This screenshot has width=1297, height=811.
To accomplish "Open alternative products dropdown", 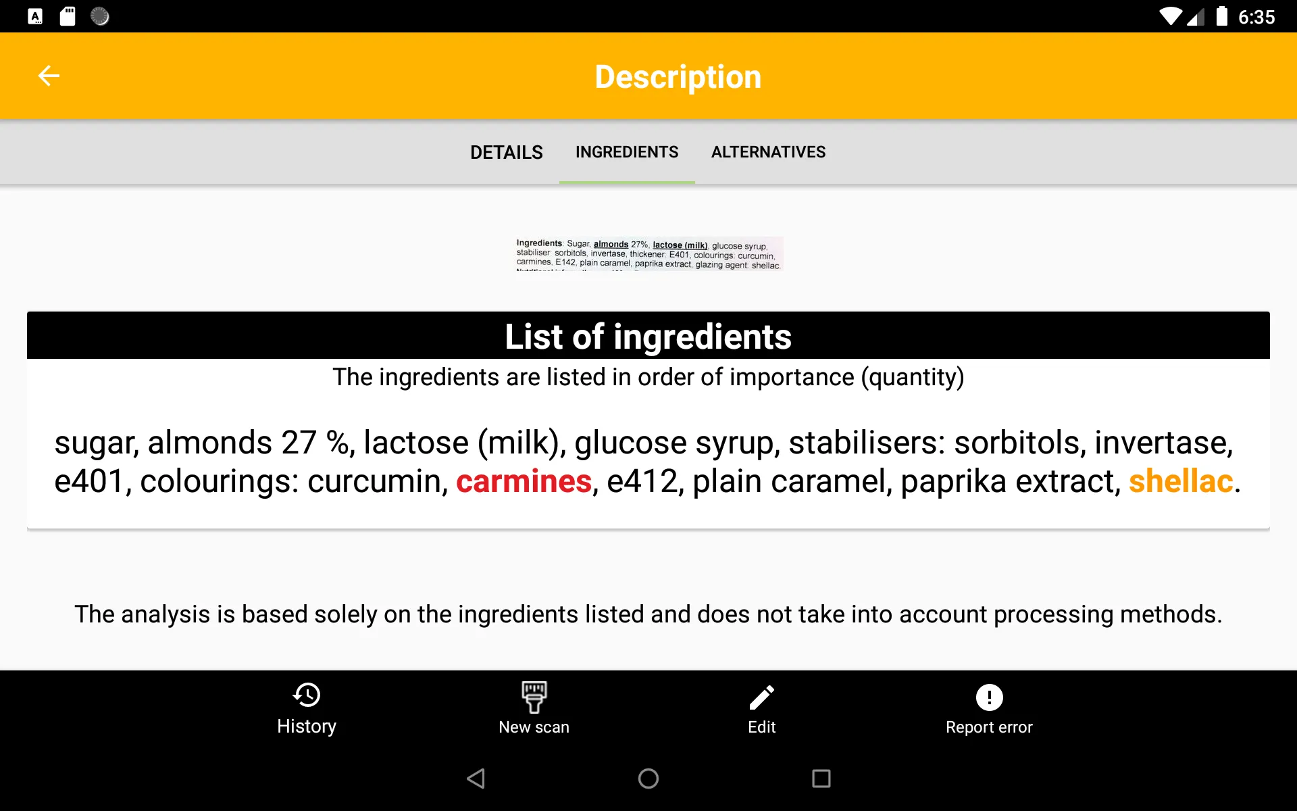I will (767, 151).
